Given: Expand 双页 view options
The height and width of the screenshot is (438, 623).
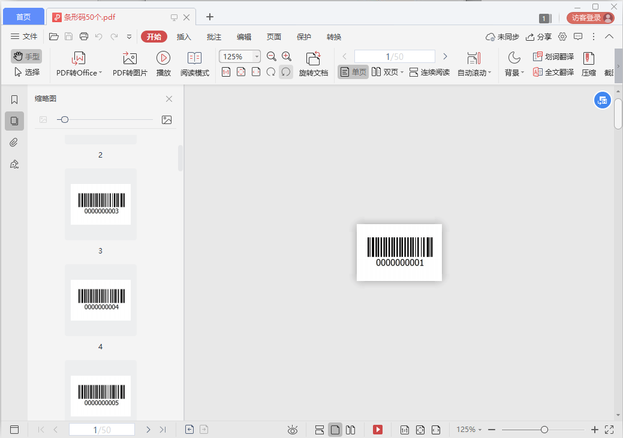Looking at the screenshot, I should [x=402, y=73].
